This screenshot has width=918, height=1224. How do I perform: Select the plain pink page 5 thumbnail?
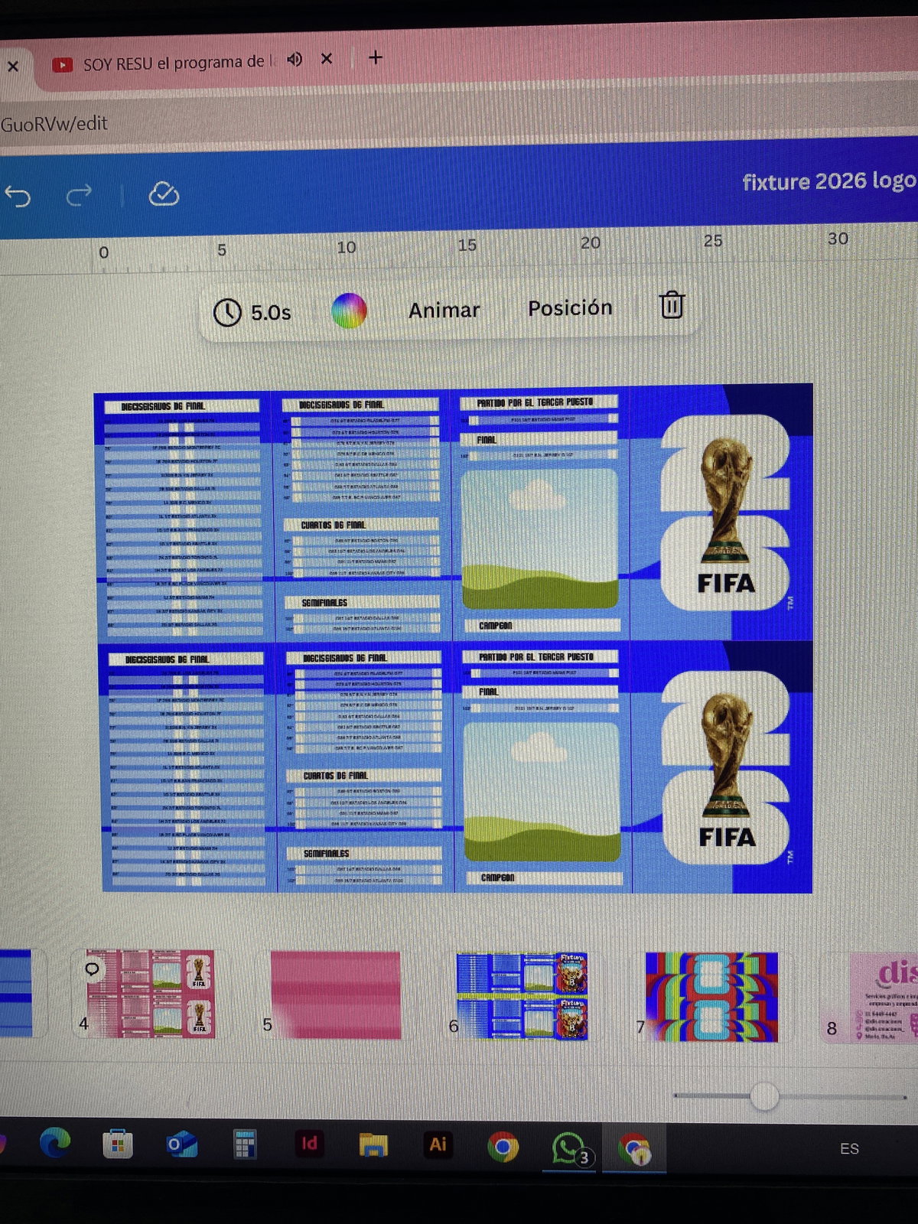tap(336, 994)
